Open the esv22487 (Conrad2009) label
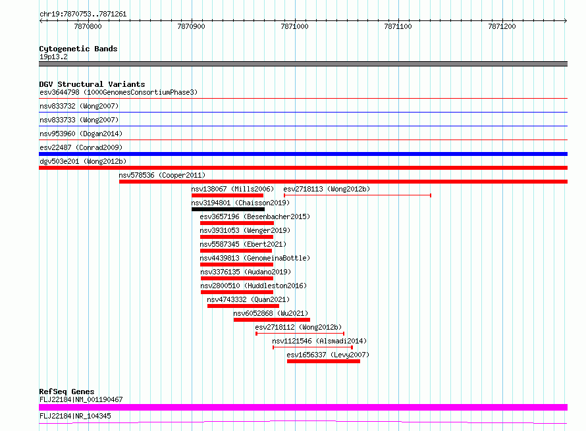Image resolution: width=586 pixels, height=431 pixels. (81, 147)
